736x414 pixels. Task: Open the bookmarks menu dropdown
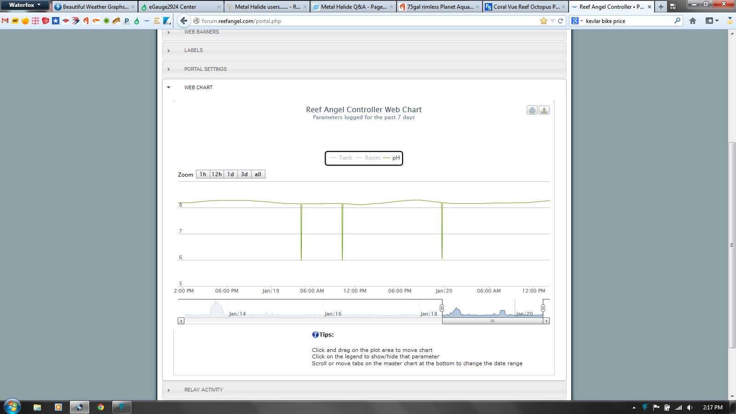[x=712, y=21]
